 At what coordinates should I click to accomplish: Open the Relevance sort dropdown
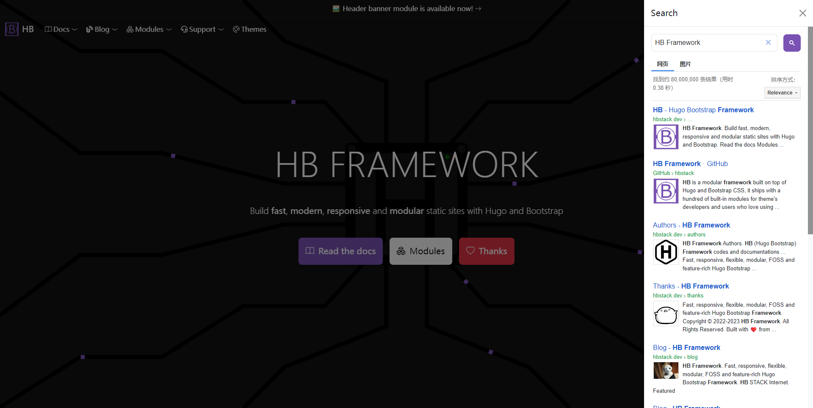pyautogui.click(x=782, y=92)
